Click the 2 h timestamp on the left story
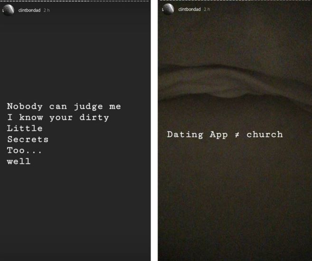Image resolution: width=312 pixels, height=261 pixels. click(x=47, y=10)
